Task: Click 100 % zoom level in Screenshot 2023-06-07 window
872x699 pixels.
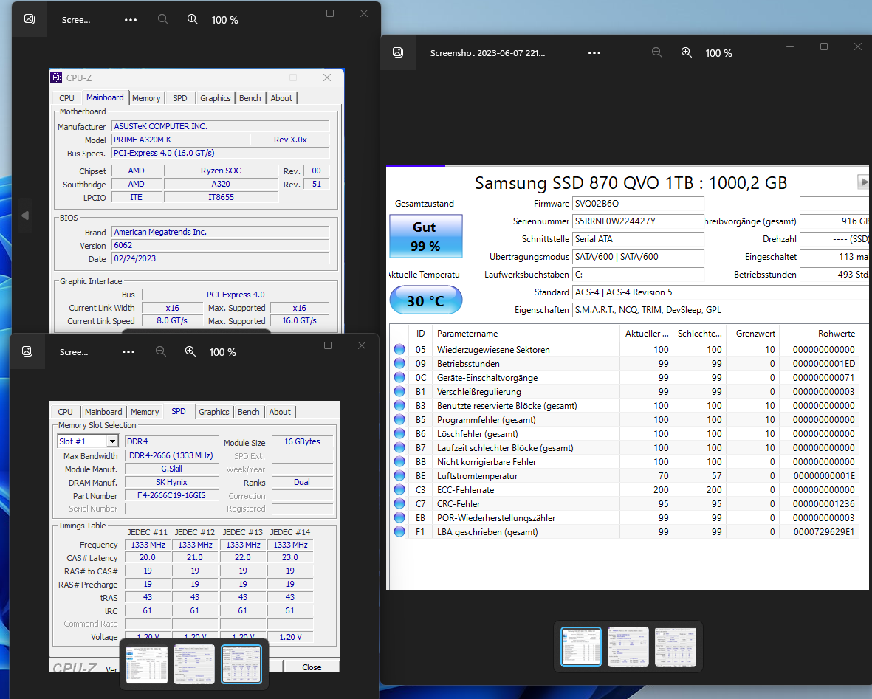Action: coord(718,53)
